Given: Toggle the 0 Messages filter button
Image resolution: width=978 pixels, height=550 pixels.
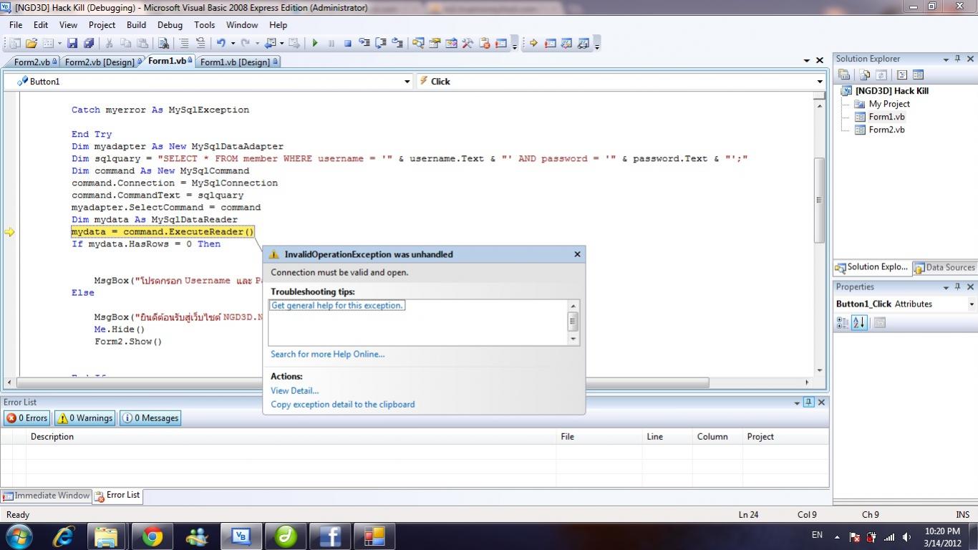Looking at the screenshot, I should click(x=150, y=418).
